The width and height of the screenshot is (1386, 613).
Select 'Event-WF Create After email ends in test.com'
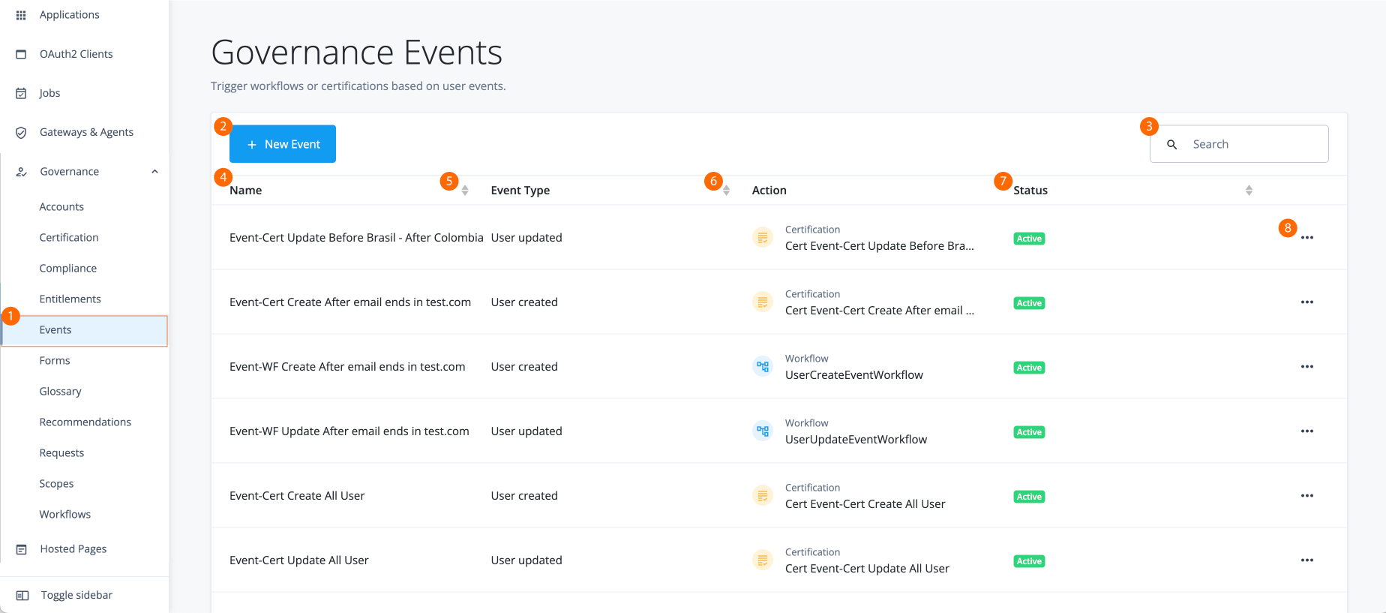pos(347,367)
